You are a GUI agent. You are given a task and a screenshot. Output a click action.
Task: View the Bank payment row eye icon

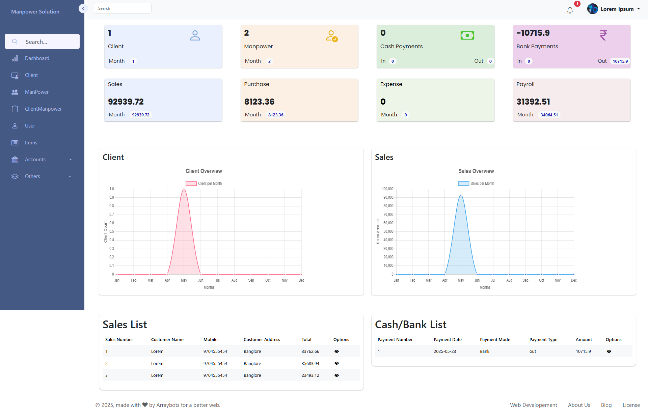(609, 351)
